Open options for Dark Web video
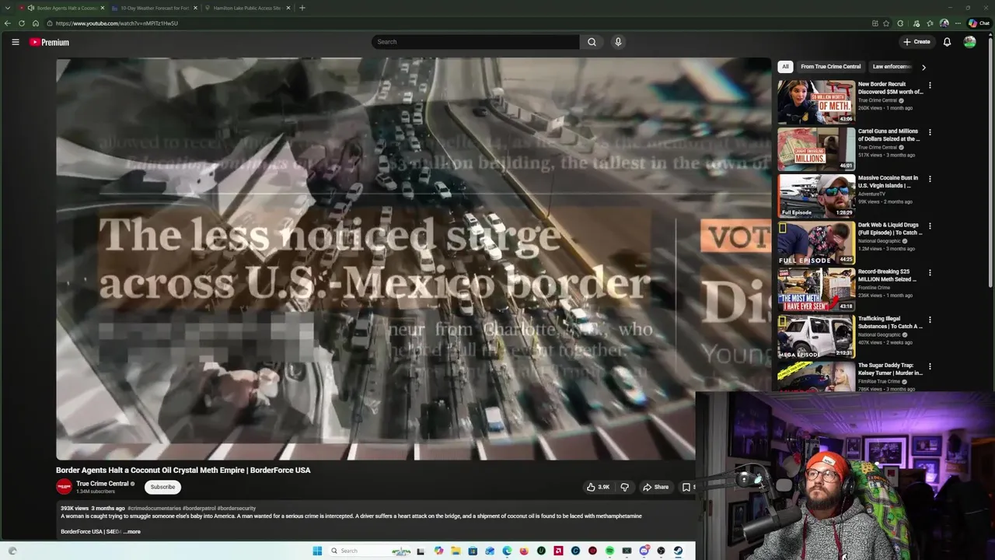 tap(930, 226)
